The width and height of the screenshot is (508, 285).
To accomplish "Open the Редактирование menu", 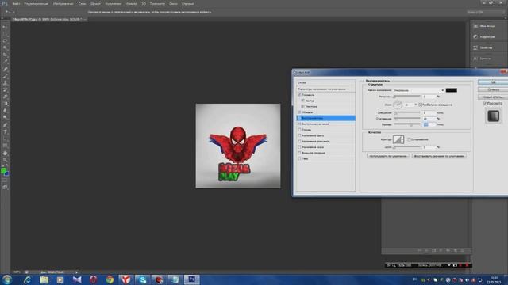I will [36, 3].
